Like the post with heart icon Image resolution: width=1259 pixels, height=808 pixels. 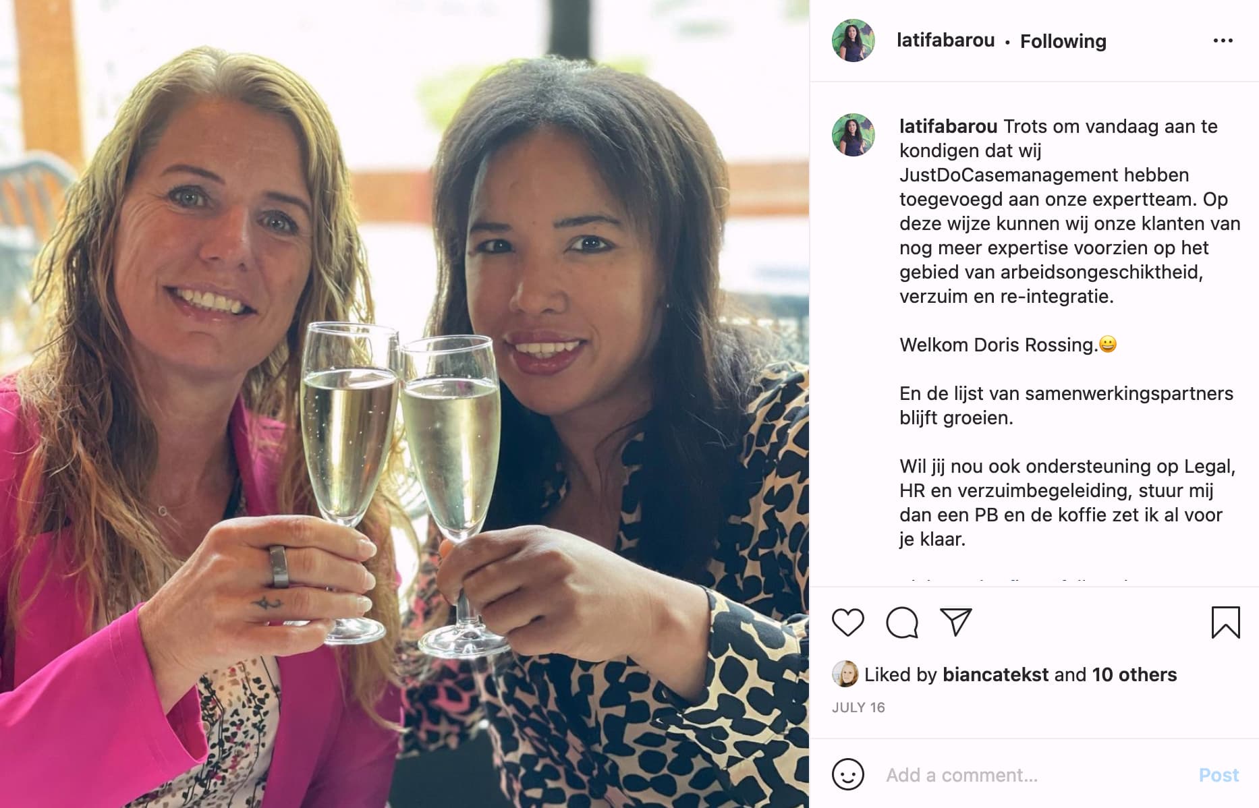[847, 622]
